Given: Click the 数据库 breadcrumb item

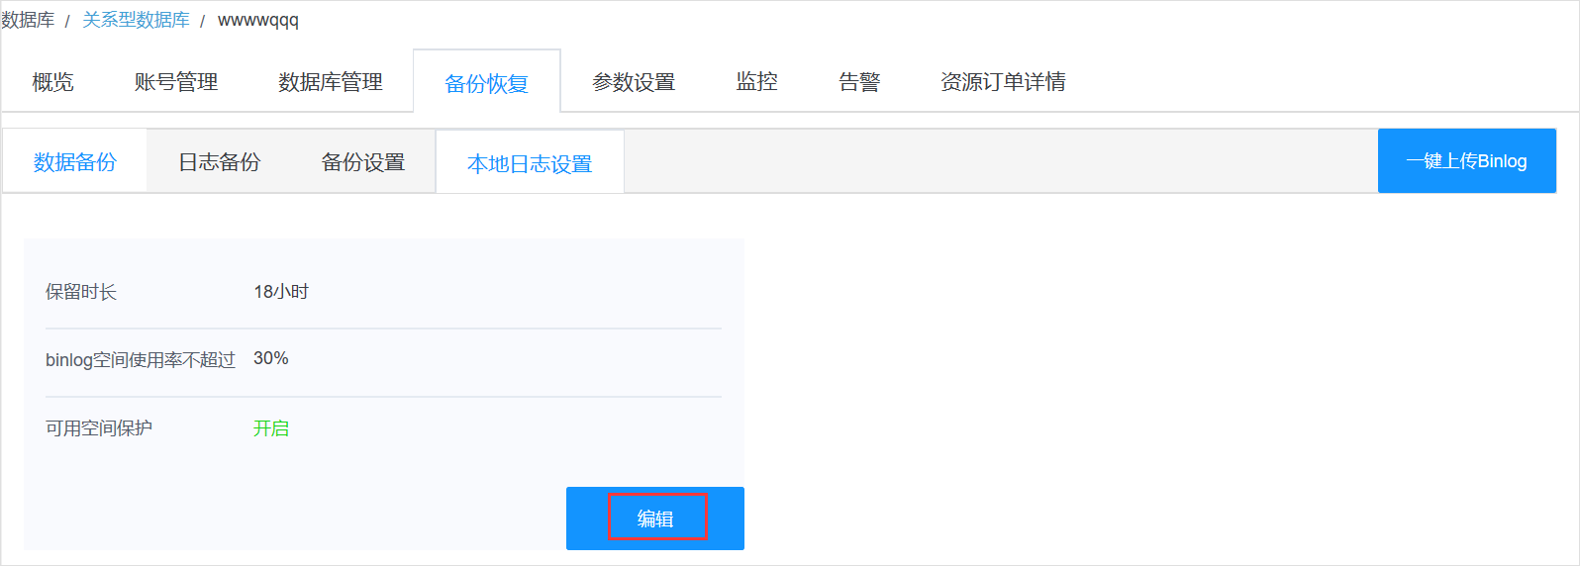Looking at the screenshot, I should tap(28, 20).
